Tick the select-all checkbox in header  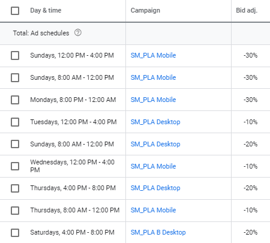15,11
